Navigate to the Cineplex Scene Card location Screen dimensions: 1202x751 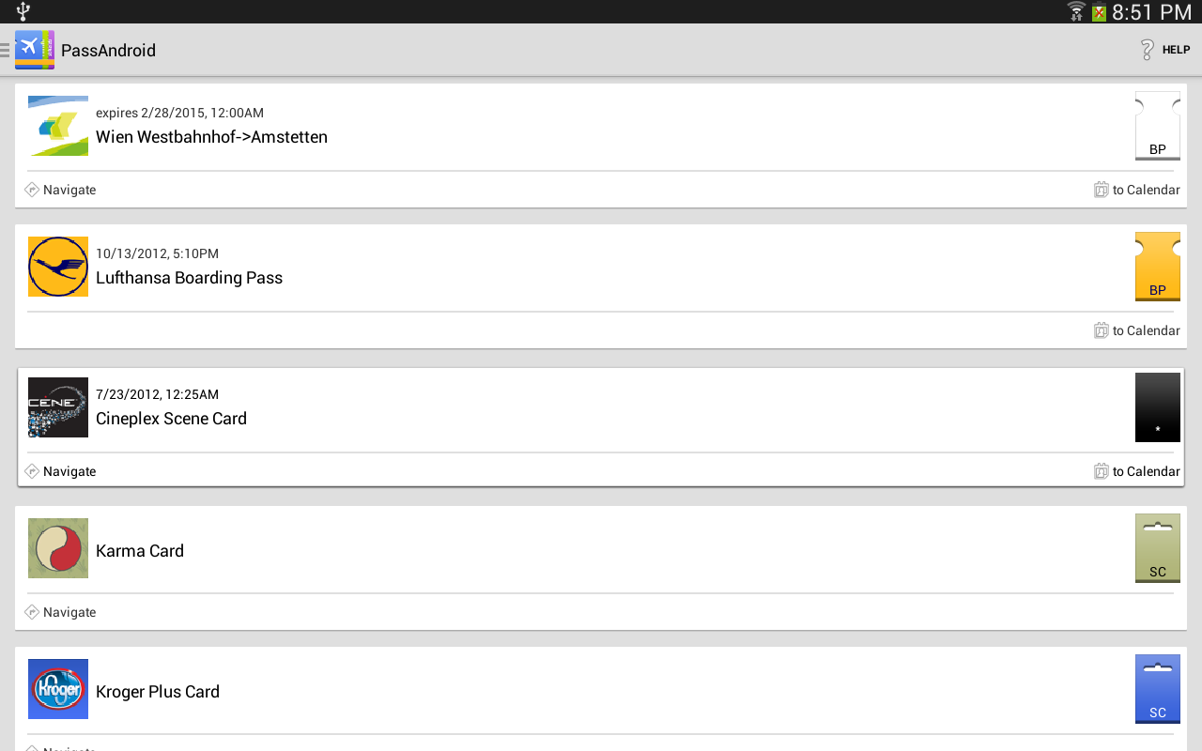(x=61, y=471)
